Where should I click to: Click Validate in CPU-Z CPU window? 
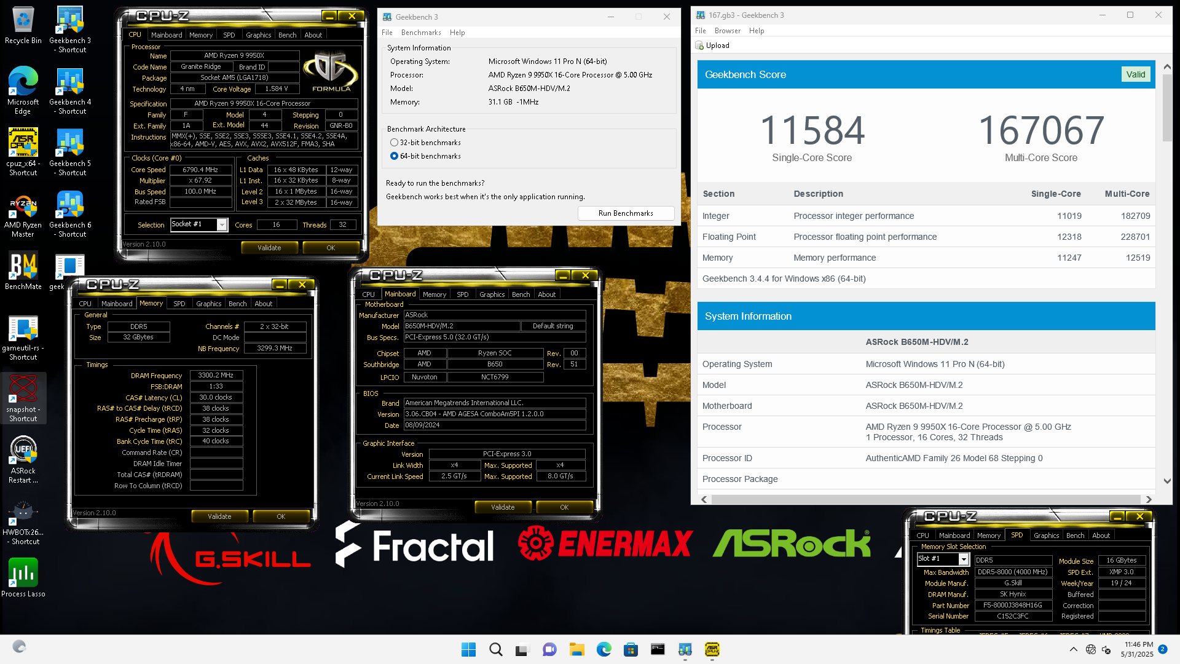point(269,248)
